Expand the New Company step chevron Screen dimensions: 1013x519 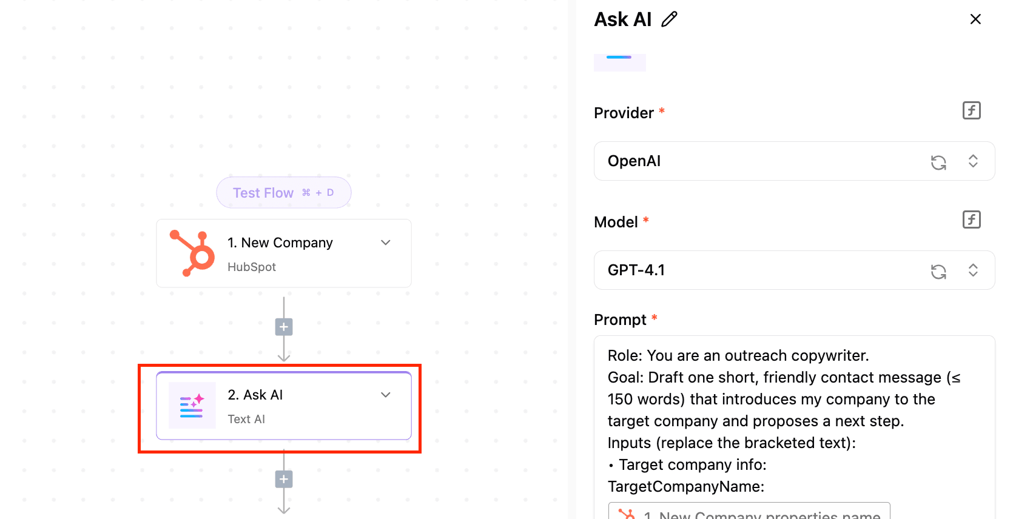click(386, 243)
